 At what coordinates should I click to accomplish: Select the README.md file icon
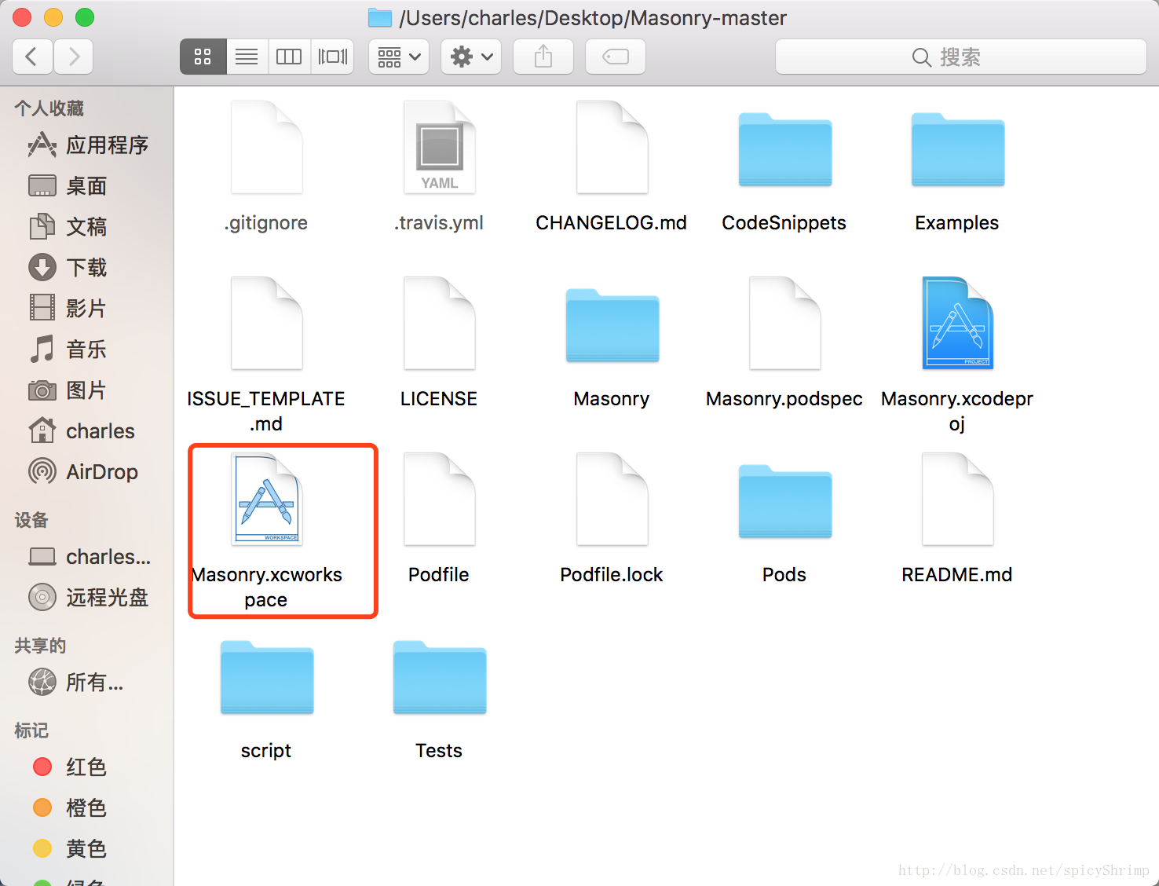958,499
